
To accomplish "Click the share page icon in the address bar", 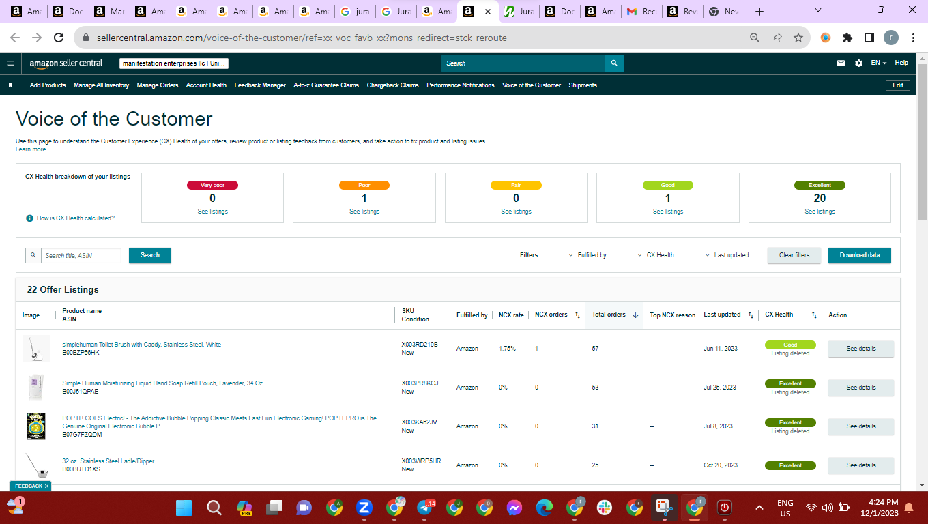I will coord(777,38).
